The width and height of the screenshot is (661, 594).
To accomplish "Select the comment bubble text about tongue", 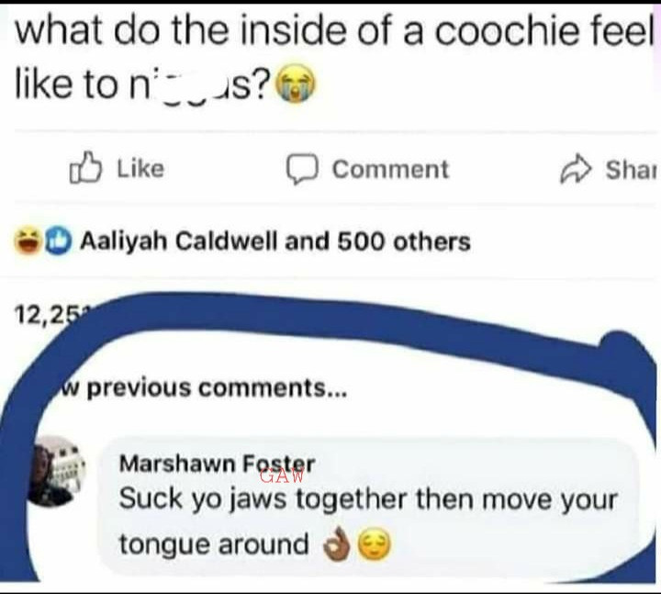I will (x=367, y=521).
